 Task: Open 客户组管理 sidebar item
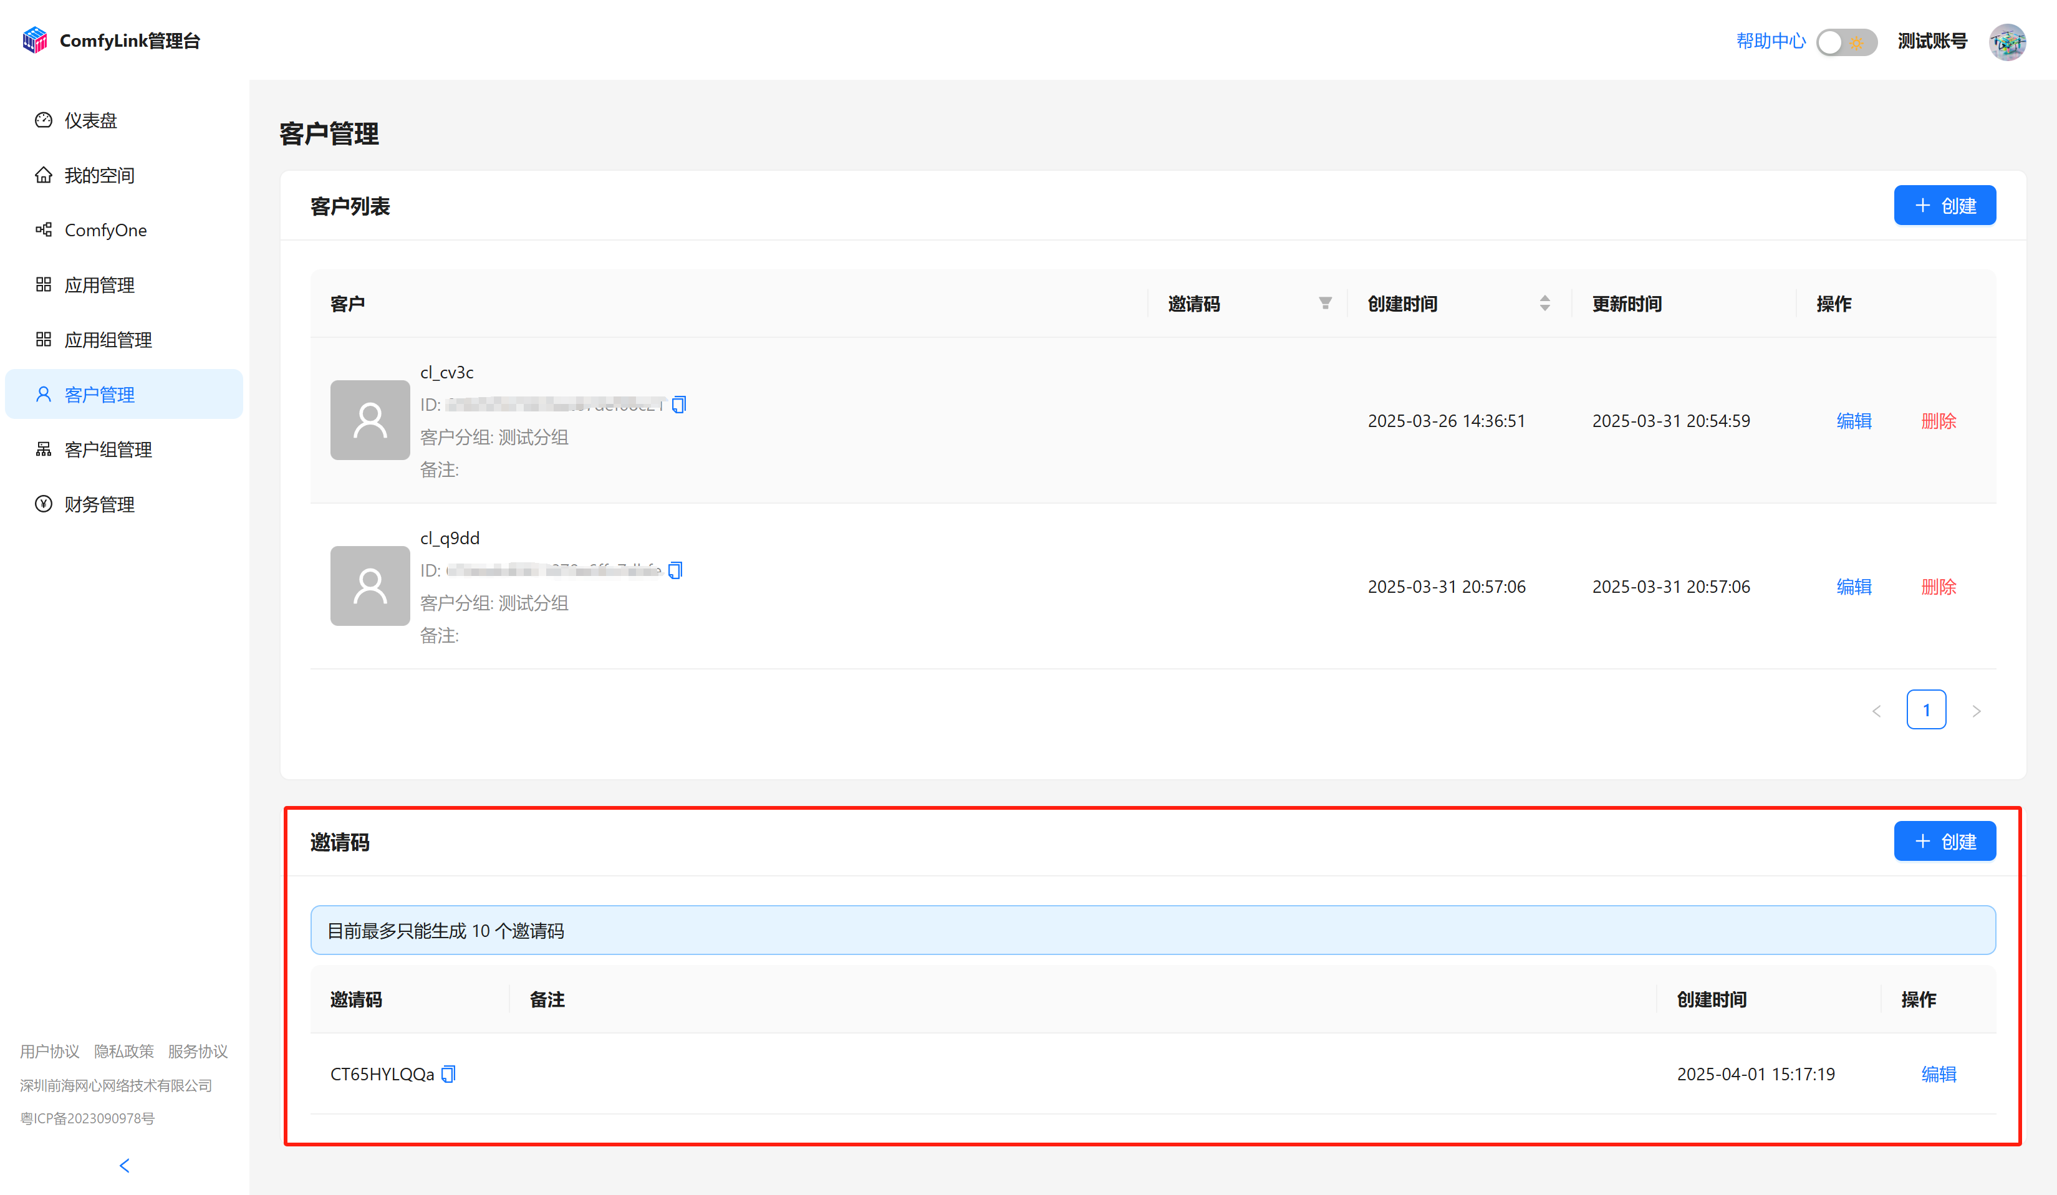[x=124, y=449]
